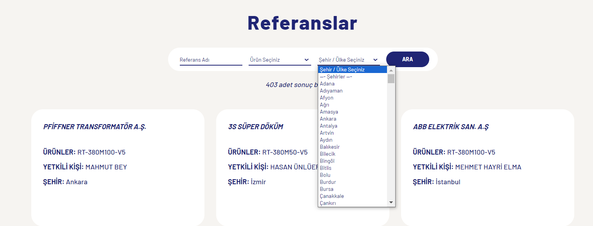Click the RT-380M50-V5 product text
Image resolution: width=593 pixels, height=226 pixels.
[x=285, y=152]
